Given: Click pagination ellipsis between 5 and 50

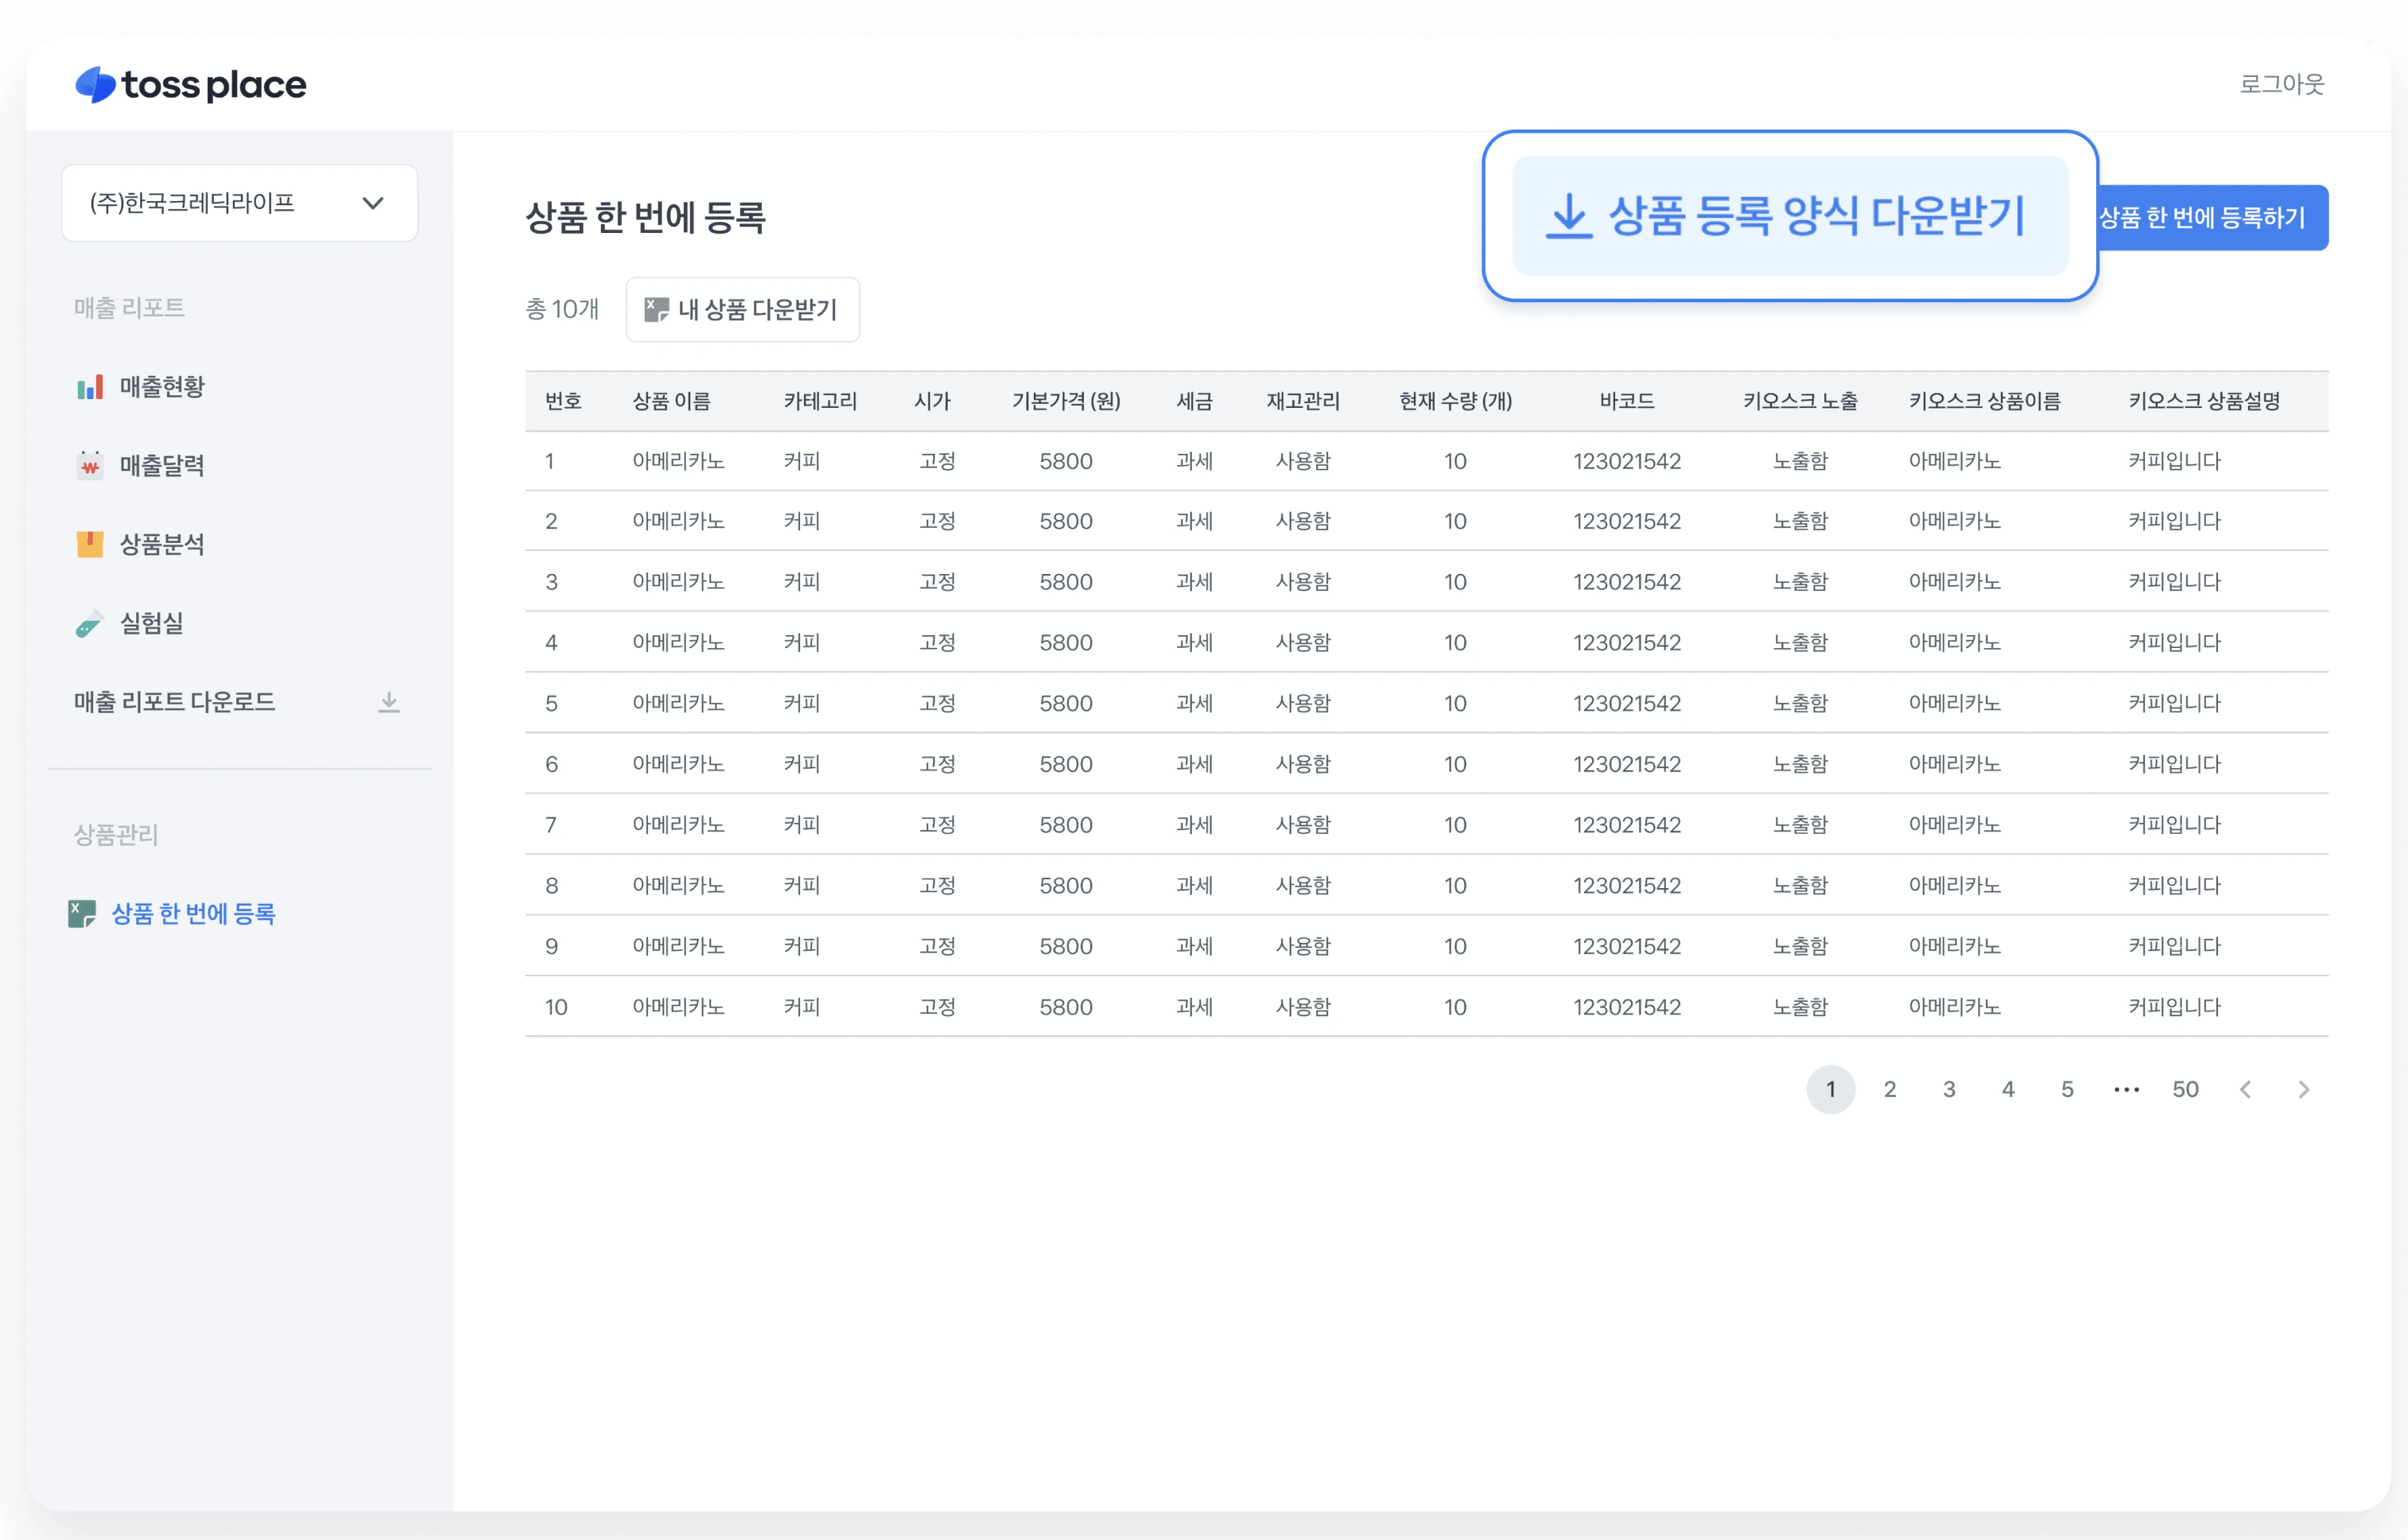Looking at the screenshot, I should (2126, 1089).
